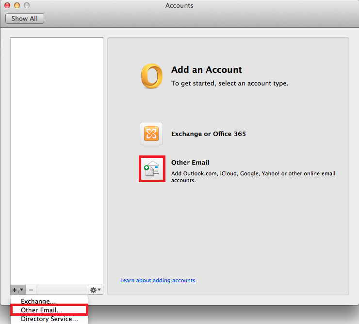Select the Exchange or Office 365 label
The width and height of the screenshot is (359, 324).
pyautogui.click(x=209, y=134)
